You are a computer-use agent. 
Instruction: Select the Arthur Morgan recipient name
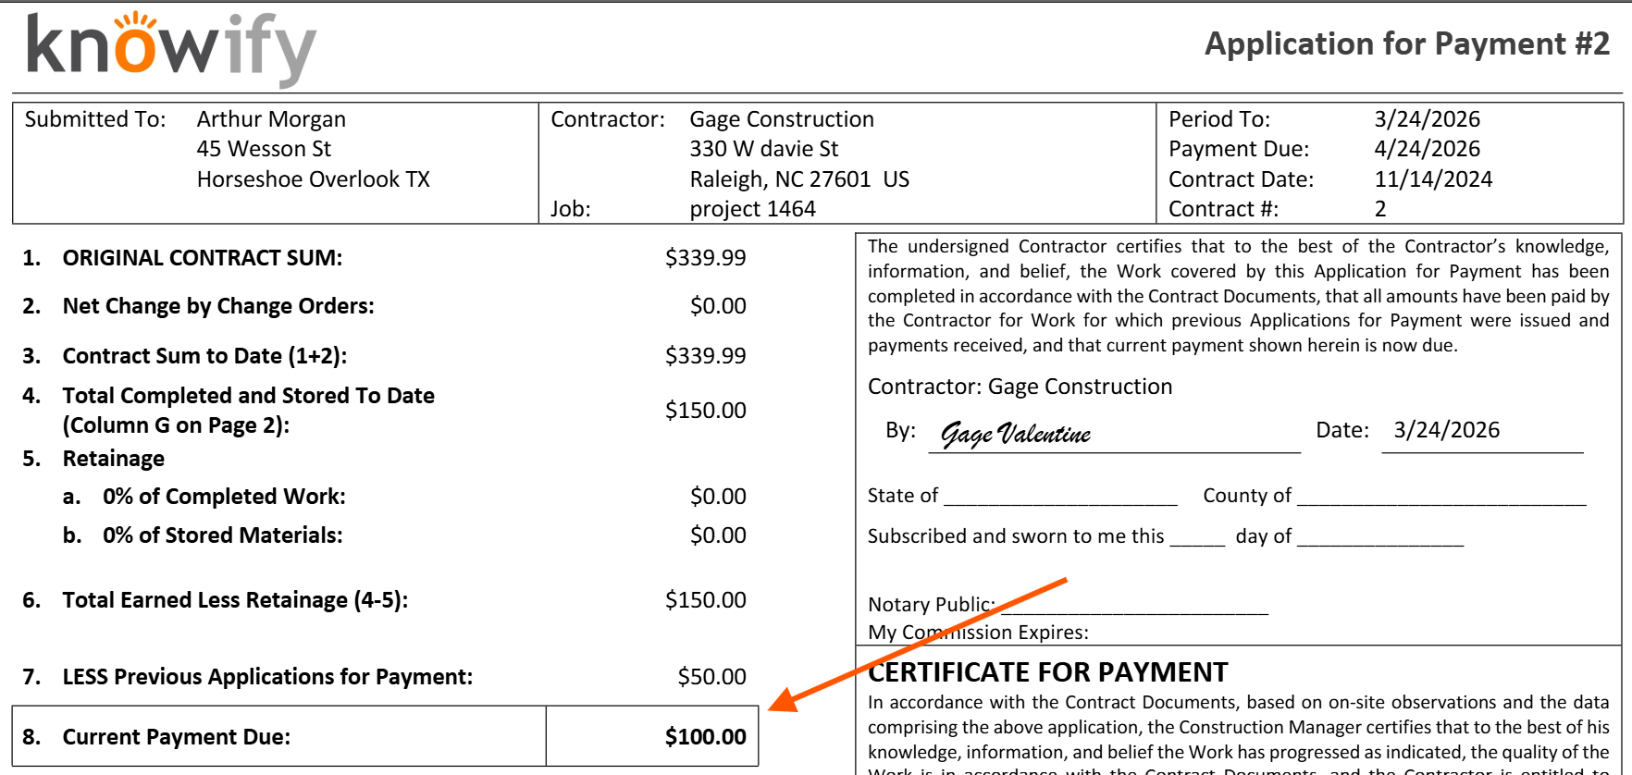click(271, 119)
